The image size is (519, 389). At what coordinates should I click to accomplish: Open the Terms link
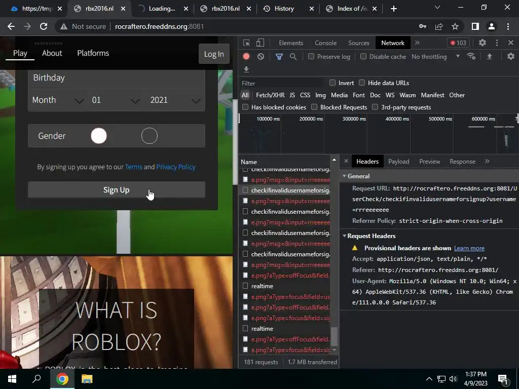click(x=134, y=167)
